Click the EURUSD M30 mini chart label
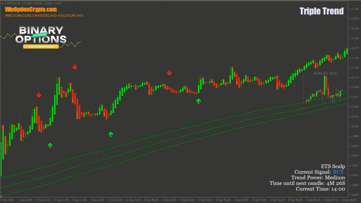The height and width of the screenshot is (203, 361). [325, 73]
